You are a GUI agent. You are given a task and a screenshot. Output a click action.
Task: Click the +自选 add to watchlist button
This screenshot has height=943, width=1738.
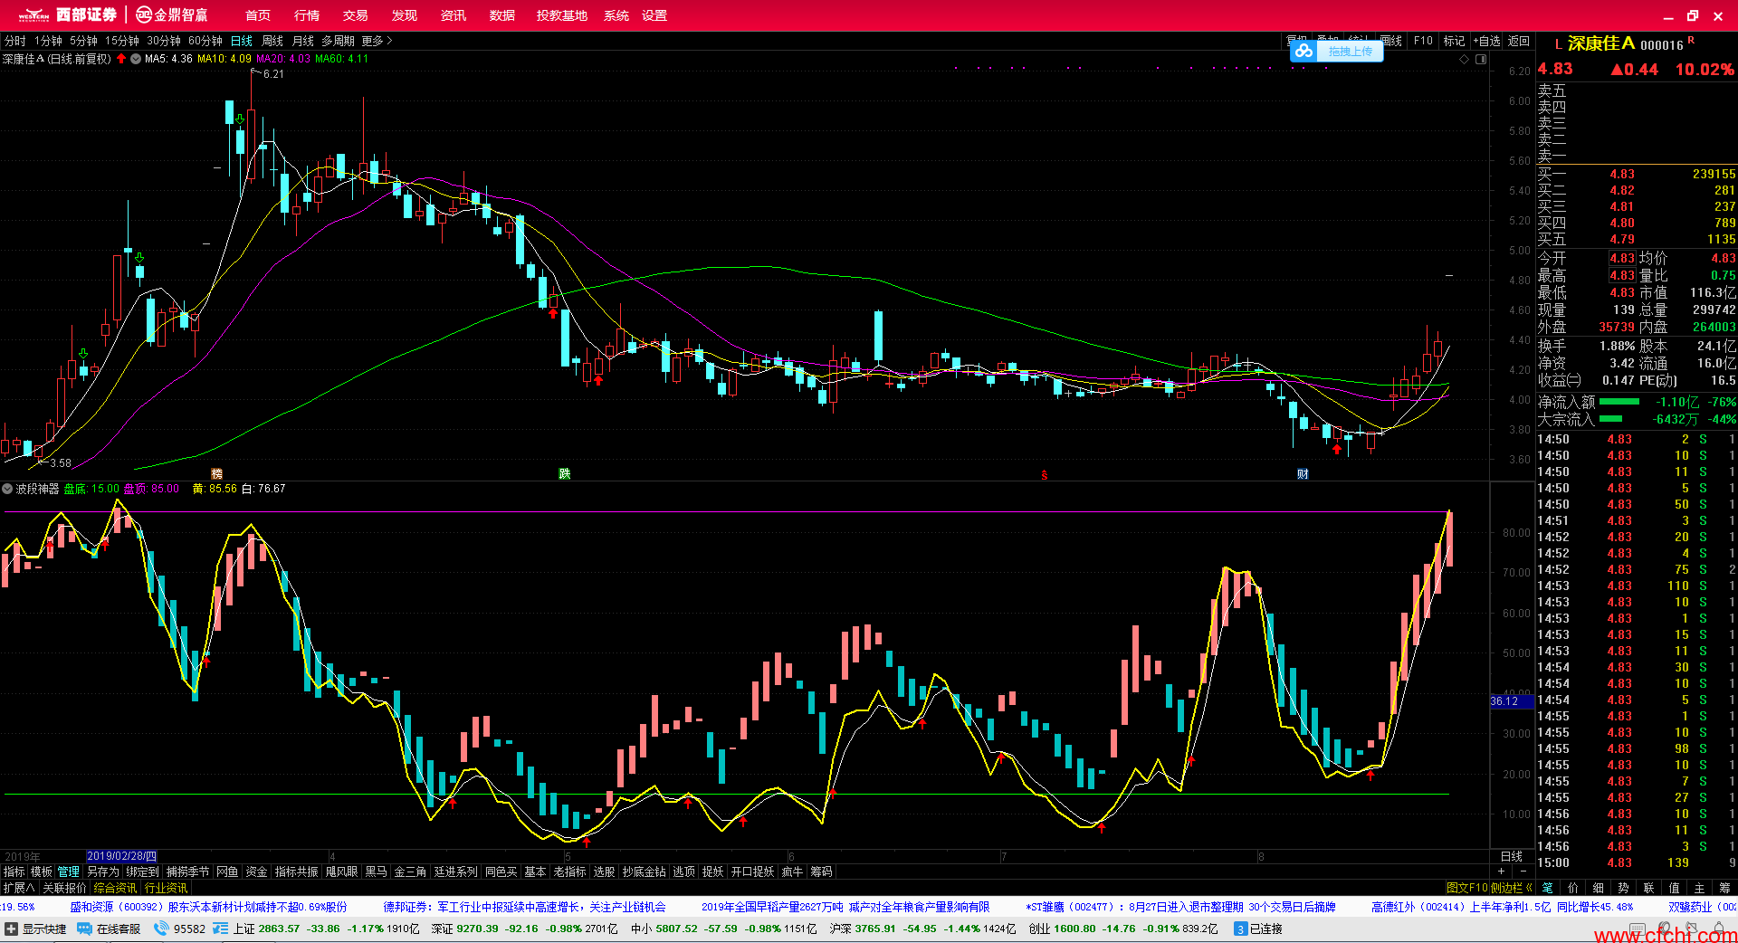(1486, 41)
